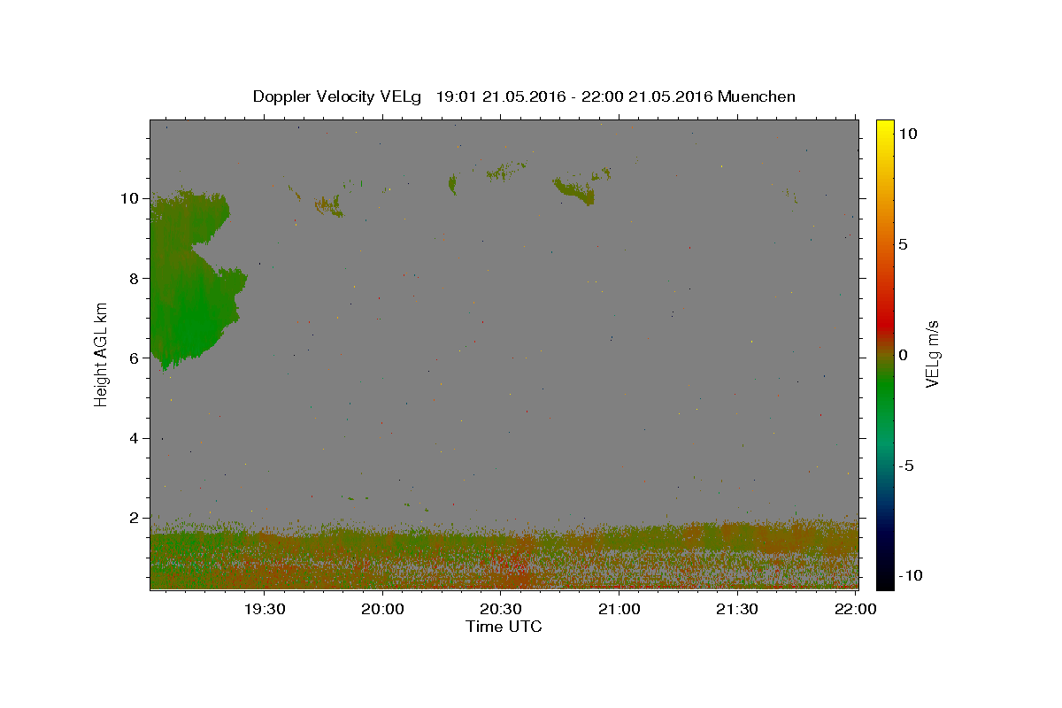Screen dimensions: 1062x708
Task: Click the height tick label 6
Action: pyautogui.click(x=135, y=358)
